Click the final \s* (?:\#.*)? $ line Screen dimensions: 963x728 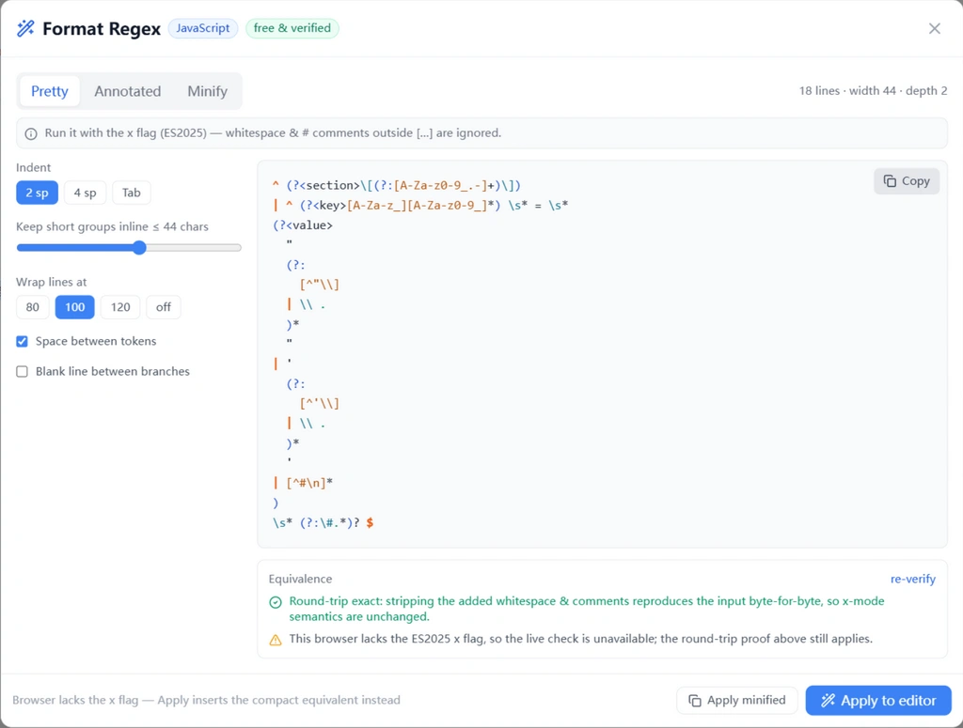click(x=324, y=523)
